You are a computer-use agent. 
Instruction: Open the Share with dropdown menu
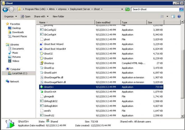pos(41,17)
